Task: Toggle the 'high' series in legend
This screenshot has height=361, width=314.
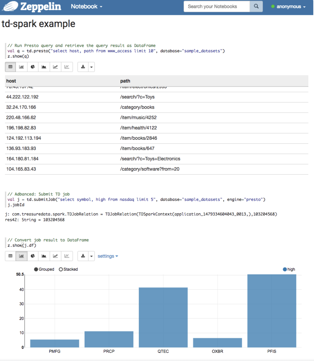Action: point(285,269)
